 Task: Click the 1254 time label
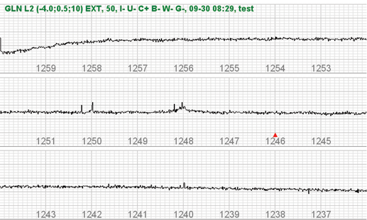[x=275, y=68]
